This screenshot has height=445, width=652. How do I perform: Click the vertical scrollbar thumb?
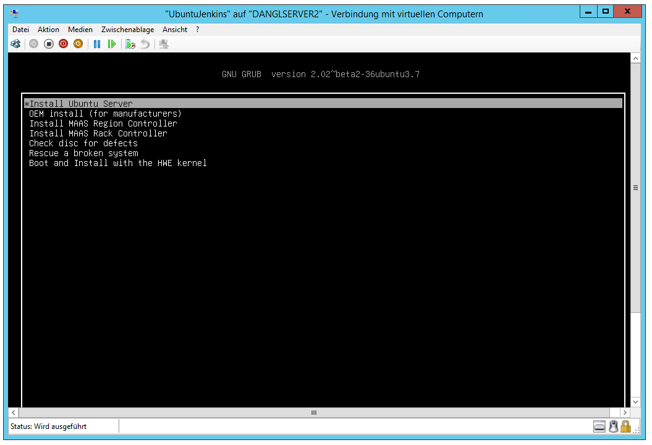635,188
